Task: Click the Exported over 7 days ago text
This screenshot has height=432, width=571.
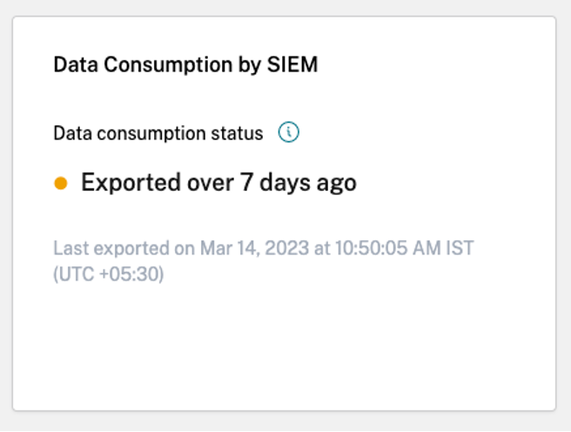Action: [218, 184]
